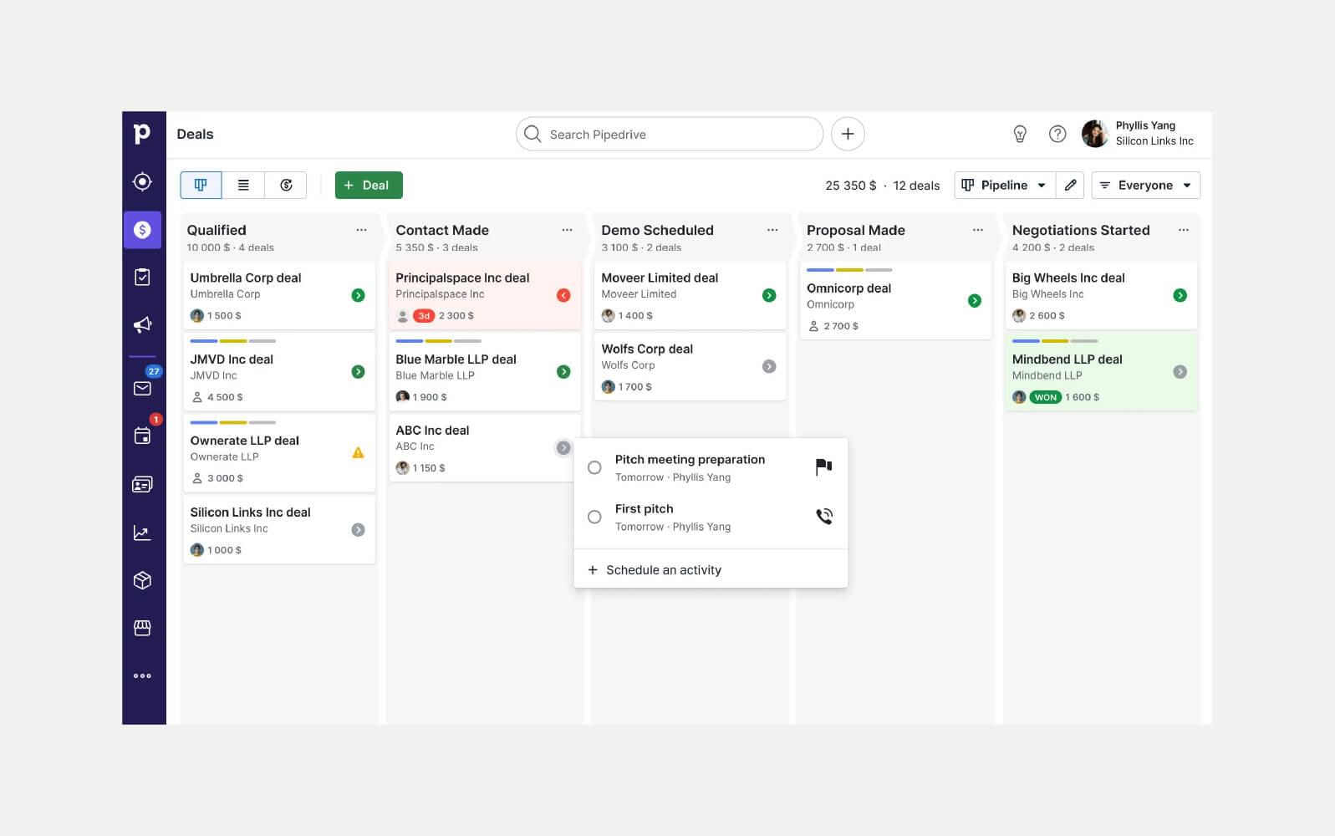Screen dimensions: 1335x836
Task: Open the Sales Assistant lightbulb icon
Action: [1020, 134]
